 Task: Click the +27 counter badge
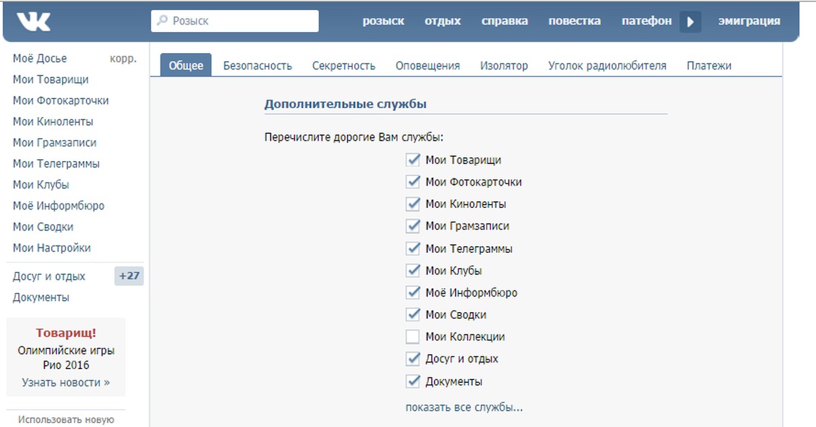[x=129, y=276]
